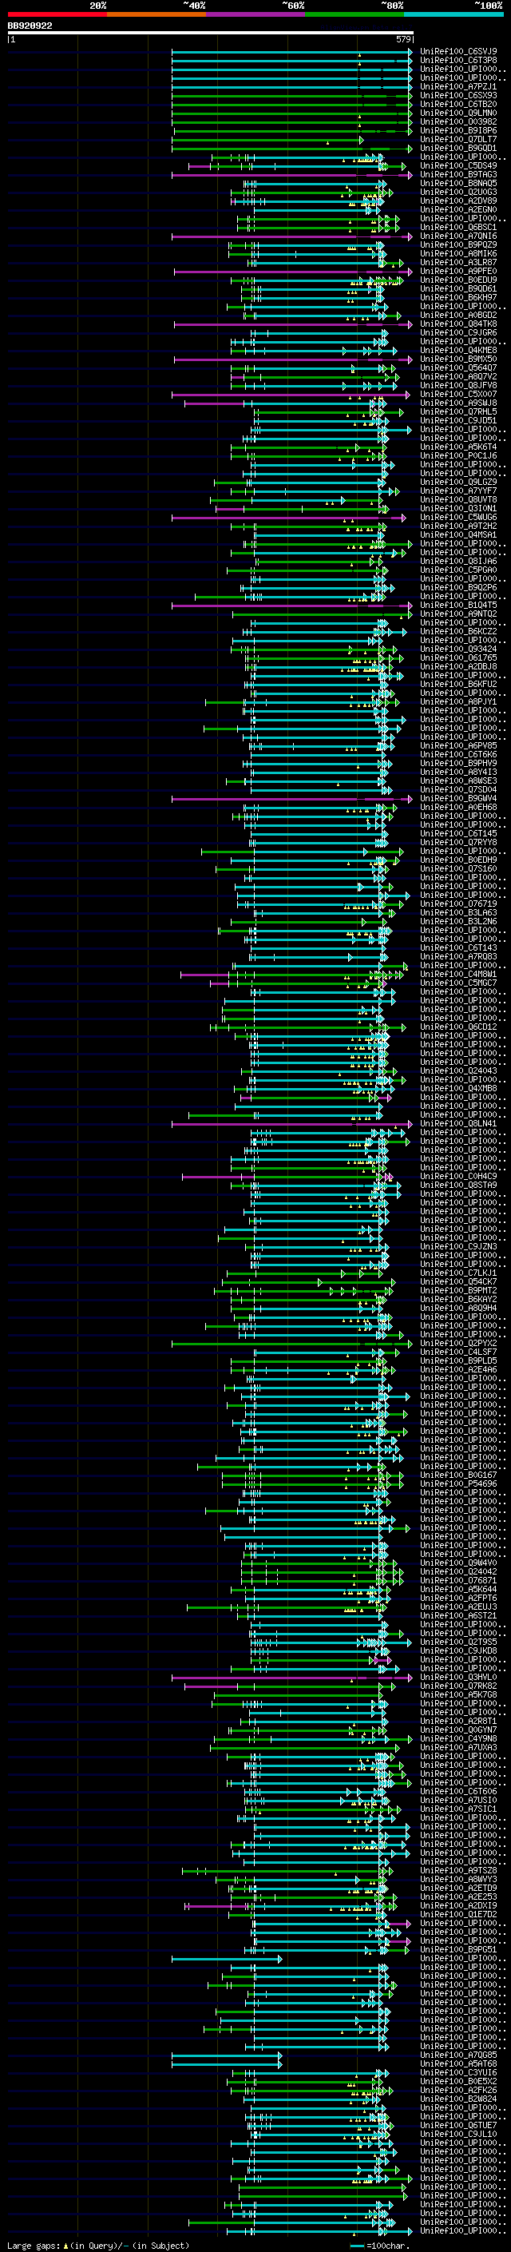The image size is (511, 2252).
Task: Select the query name BB920922
Action: tap(30, 26)
